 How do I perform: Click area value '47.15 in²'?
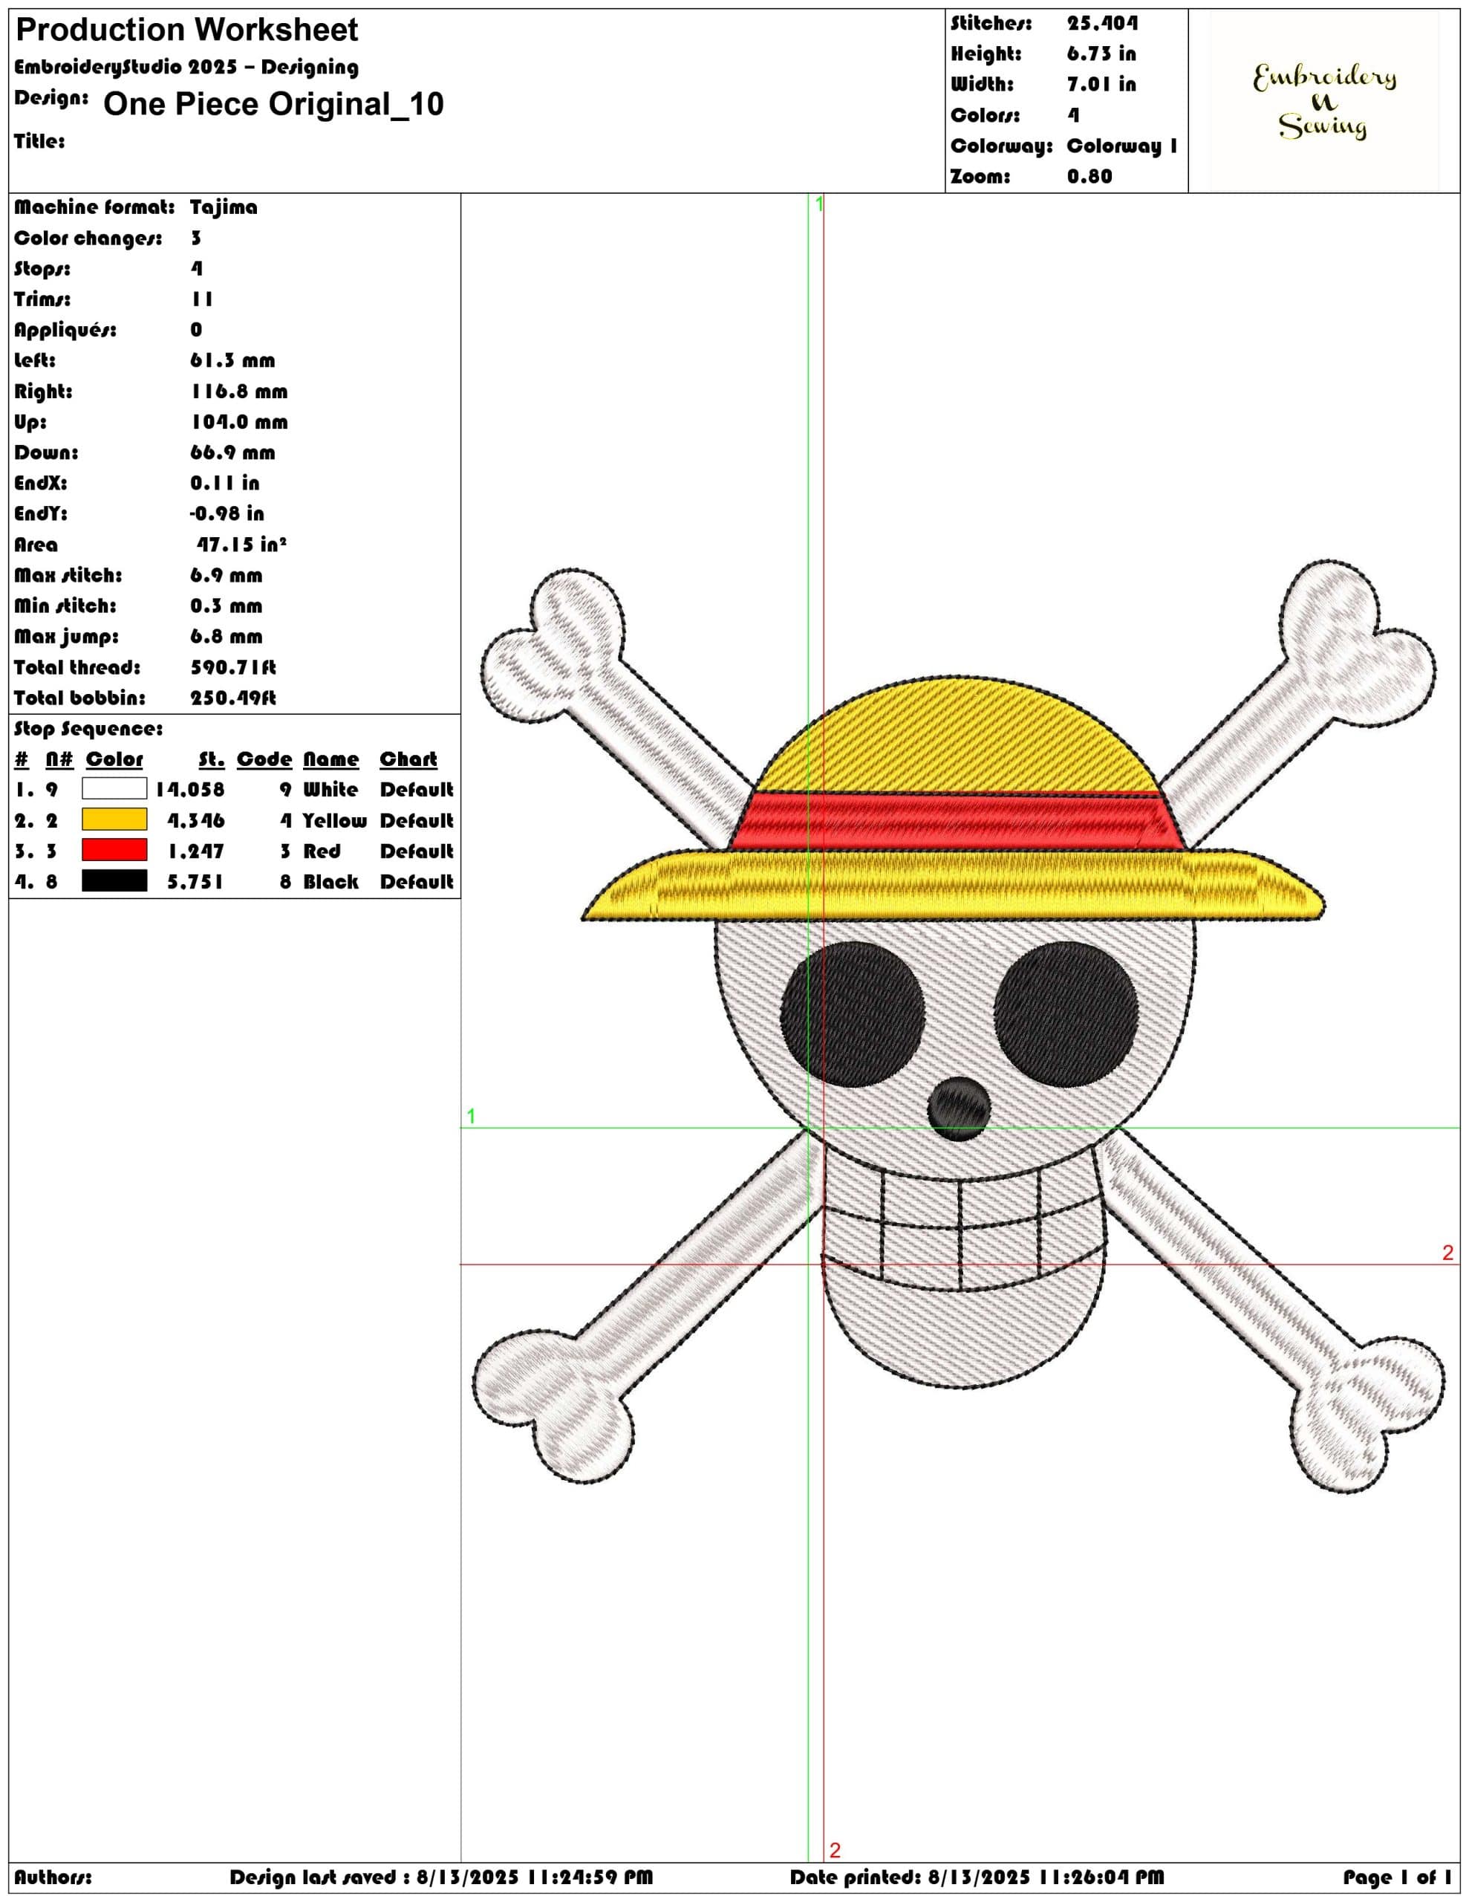click(241, 545)
